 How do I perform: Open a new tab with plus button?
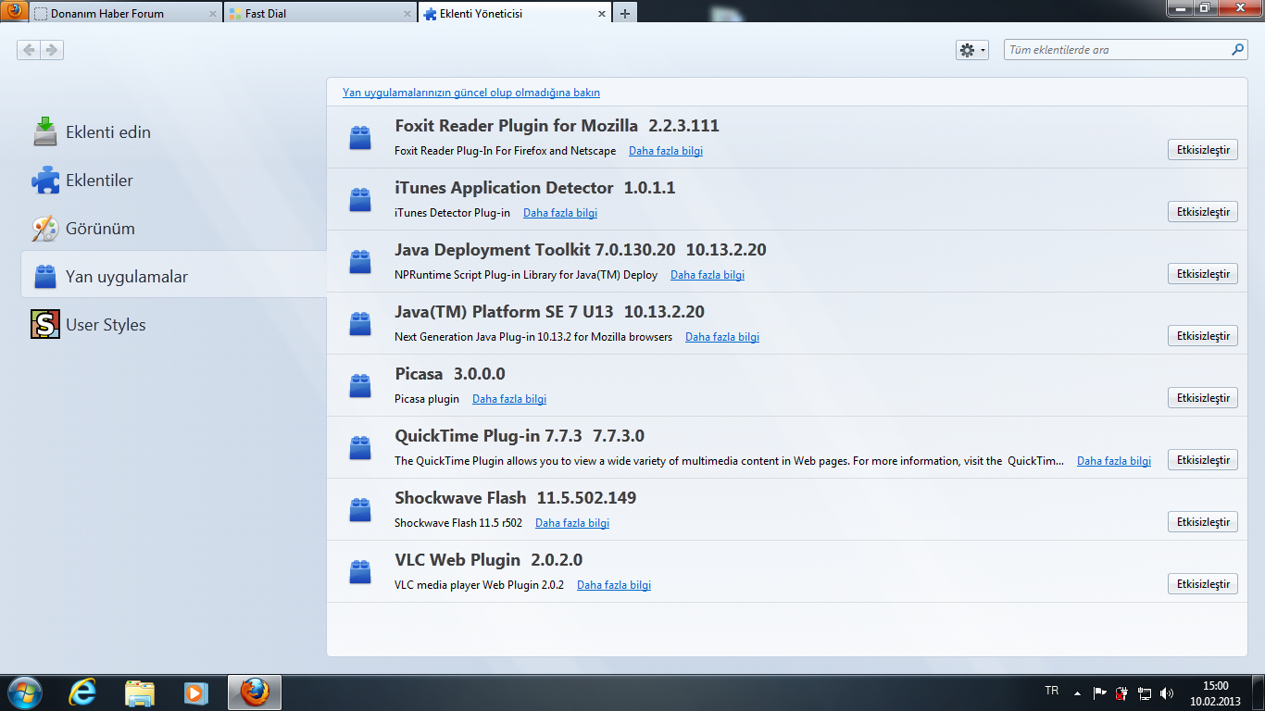point(625,13)
